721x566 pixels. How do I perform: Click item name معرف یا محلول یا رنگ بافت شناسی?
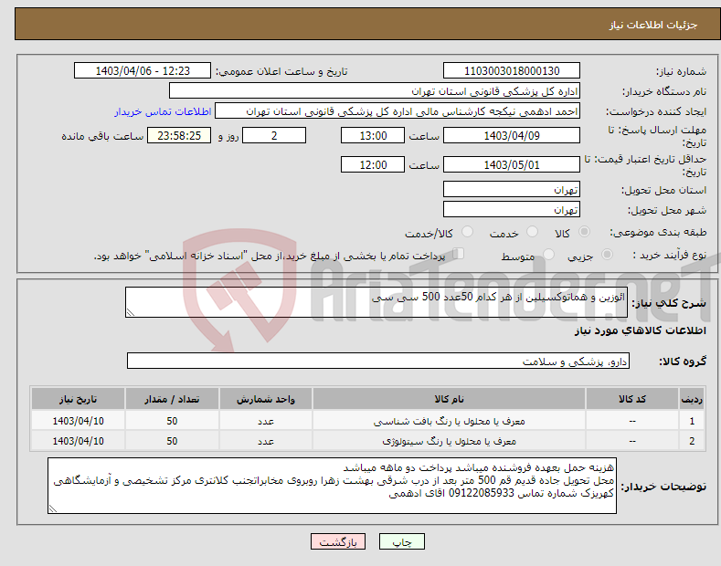(449, 421)
